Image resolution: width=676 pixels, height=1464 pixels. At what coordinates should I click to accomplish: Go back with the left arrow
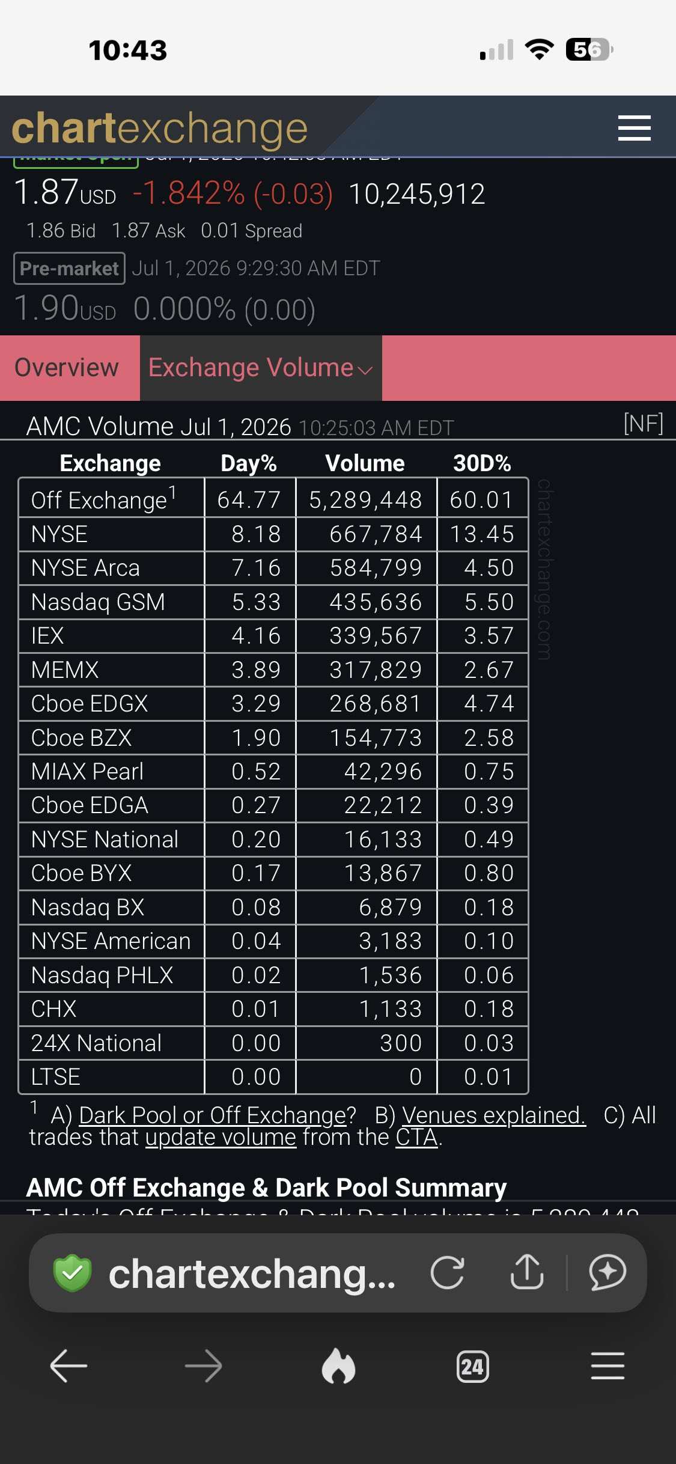pos(69,1366)
